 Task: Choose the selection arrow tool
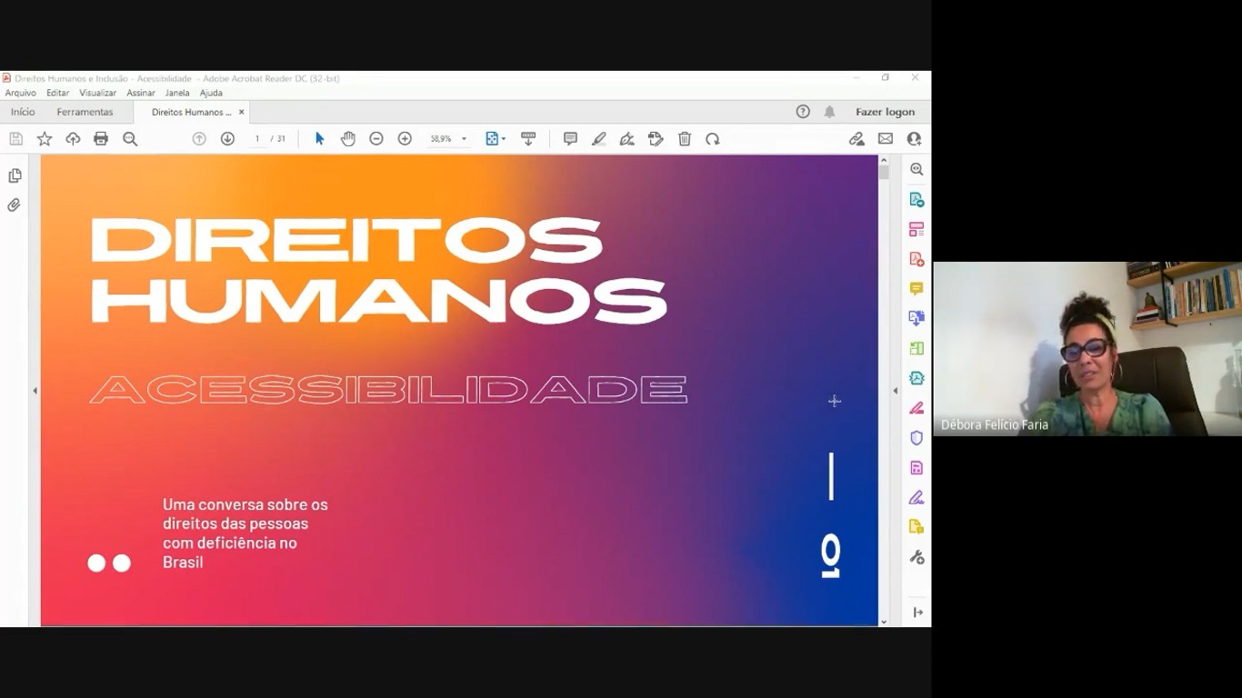[319, 139]
